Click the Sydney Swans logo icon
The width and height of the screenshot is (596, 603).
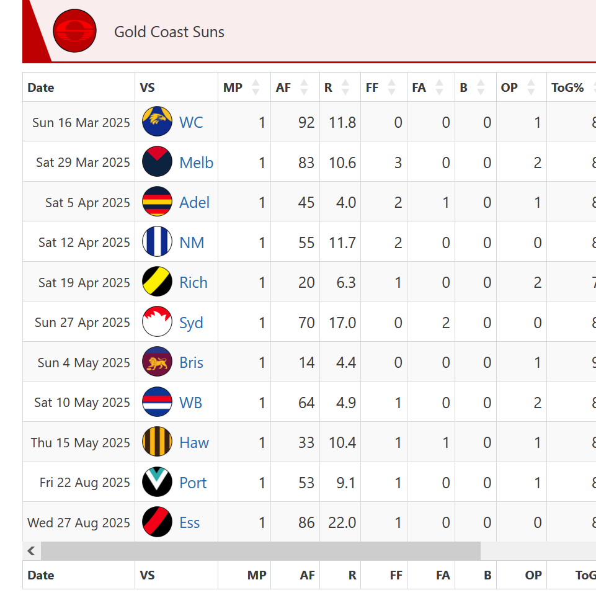point(157,321)
